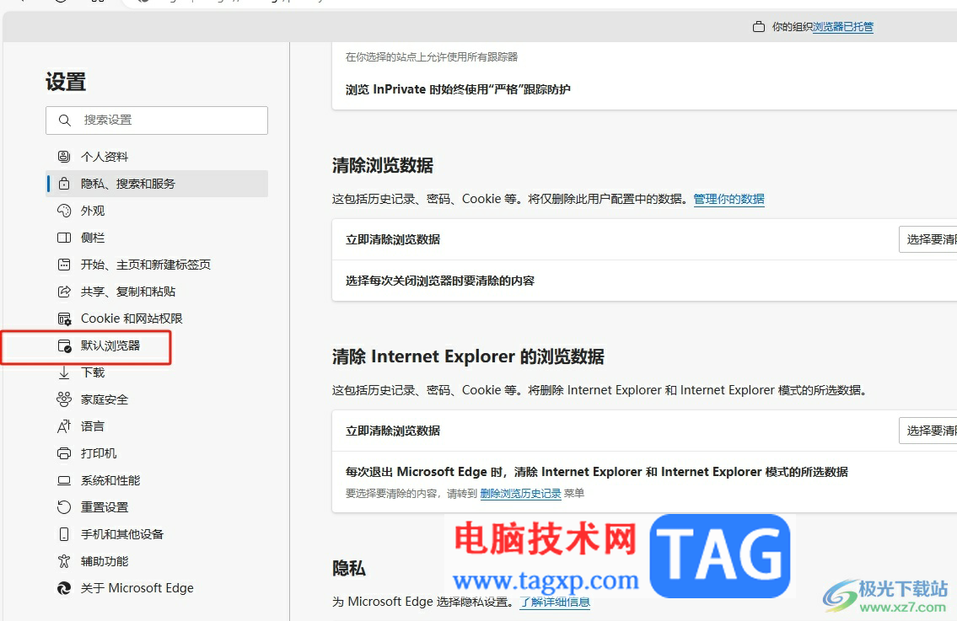Open 个人资料 settings page
The height and width of the screenshot is (621, 957).
point(157,157)
